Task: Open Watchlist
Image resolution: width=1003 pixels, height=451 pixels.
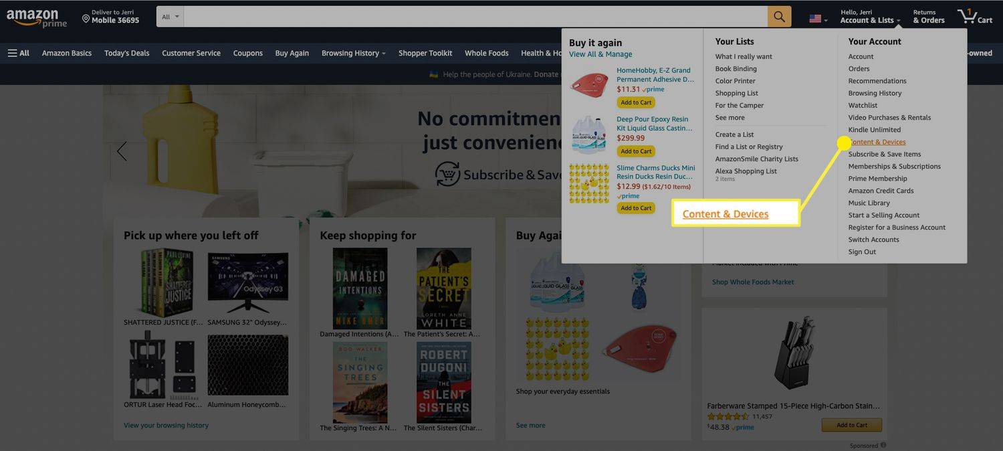Action: tap(863, 105)
